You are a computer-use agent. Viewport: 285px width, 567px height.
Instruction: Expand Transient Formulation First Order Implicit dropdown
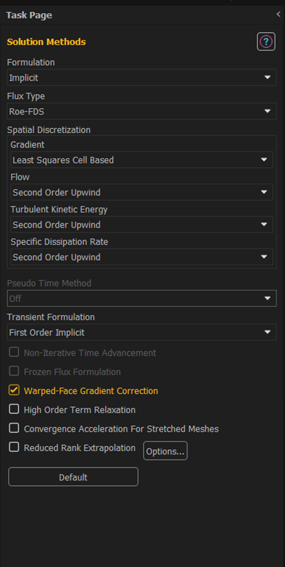point(142,332)
